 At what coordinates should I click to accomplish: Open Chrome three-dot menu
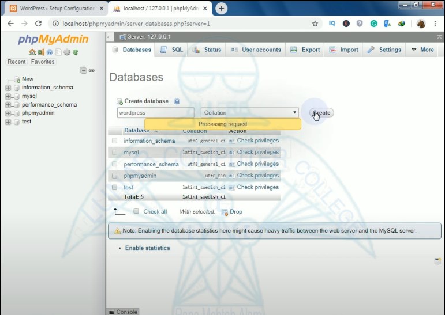click(x=435, y=24)
